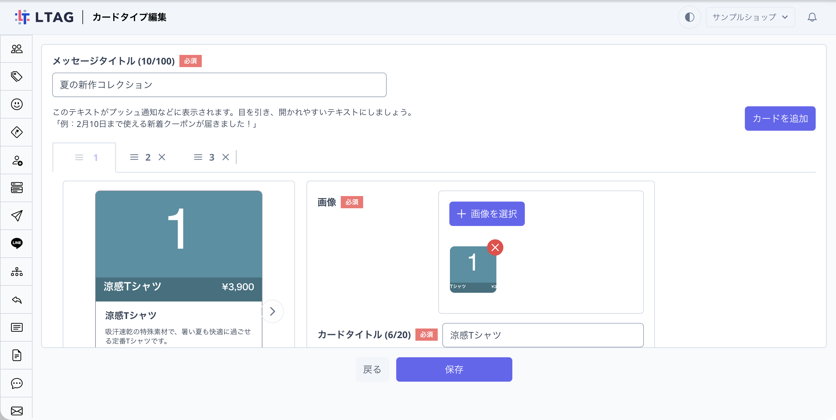
Task: Click the diamond arrow direction sidebar icon
Action: pyautogui.click(x=17, y=132)
